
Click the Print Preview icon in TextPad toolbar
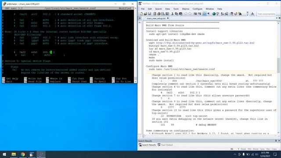tap(163, 14)
